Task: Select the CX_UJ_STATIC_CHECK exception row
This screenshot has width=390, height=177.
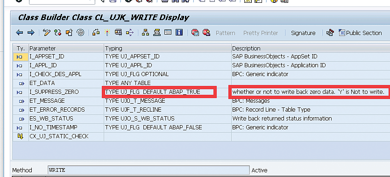Action: [201, 136]
